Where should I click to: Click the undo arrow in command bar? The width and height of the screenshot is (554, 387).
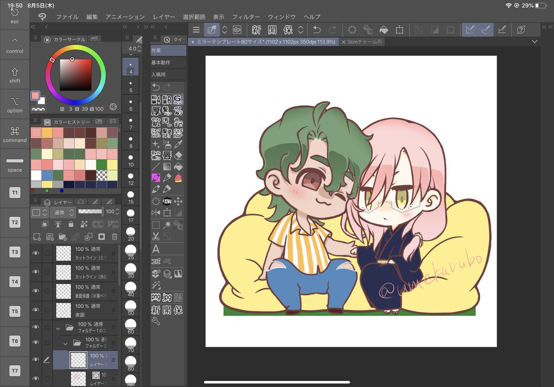pyautogui.click(x=317, y=30)
